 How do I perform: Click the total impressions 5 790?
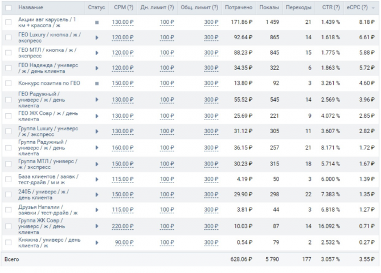272,259
